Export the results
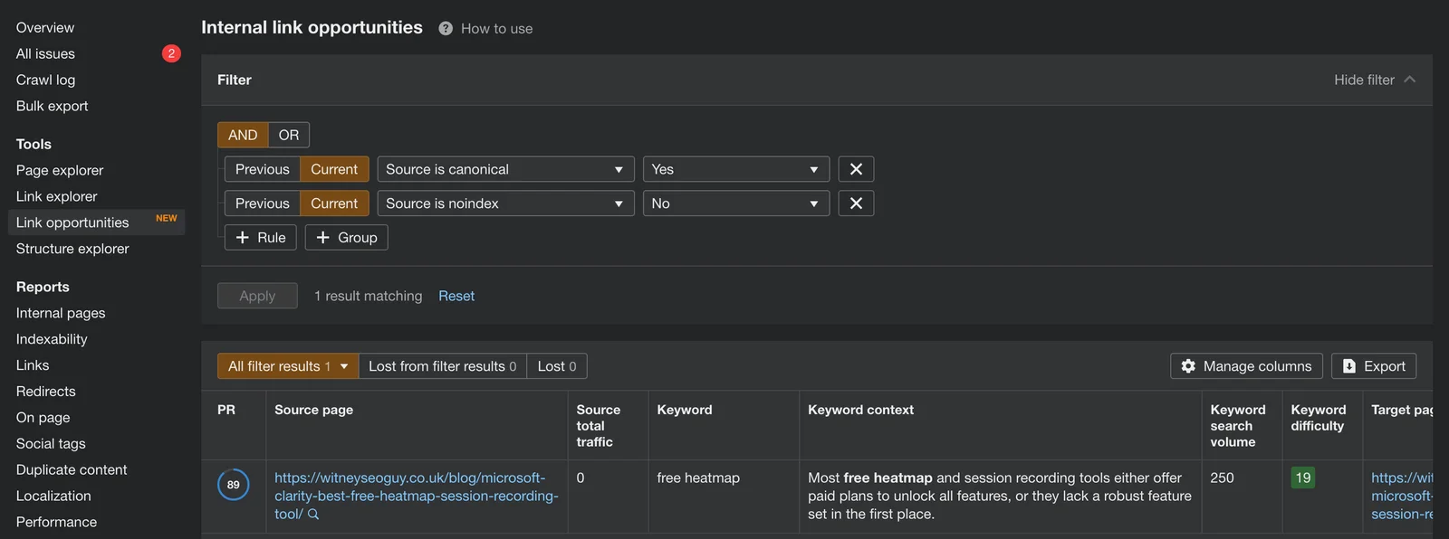Image resolution: width=1449 pixels, height=539 pixels. point(1374,366)
